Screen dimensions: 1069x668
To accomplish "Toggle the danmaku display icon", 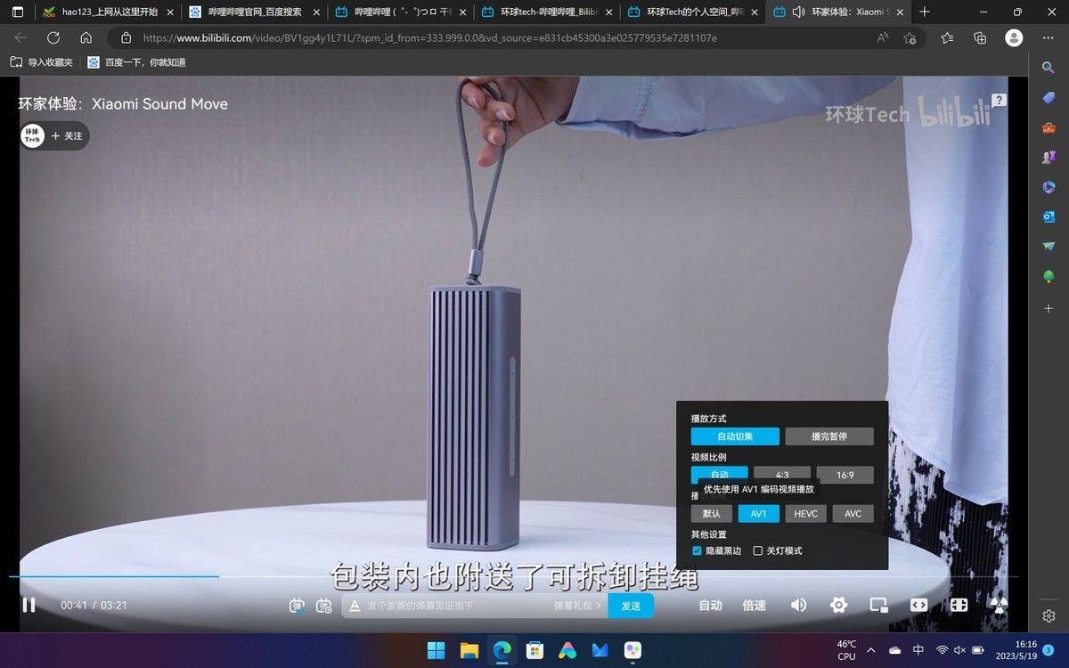I will [297, 606].
